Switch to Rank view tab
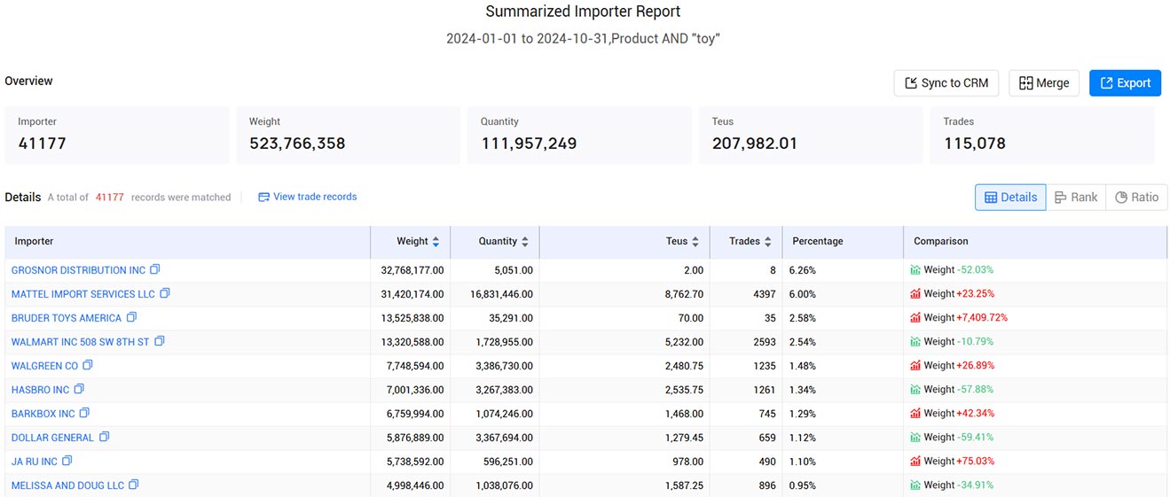Viewport: 1170px width, 497px height. point(1076,198)
